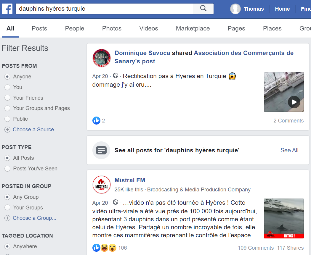Viewport: 311px width, 255px height.
Task: Open Thomas profile avatar
Action: click(x=235, y=9)
